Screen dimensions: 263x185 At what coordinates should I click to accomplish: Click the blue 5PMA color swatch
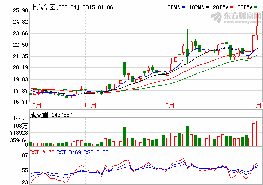point(183,7)
